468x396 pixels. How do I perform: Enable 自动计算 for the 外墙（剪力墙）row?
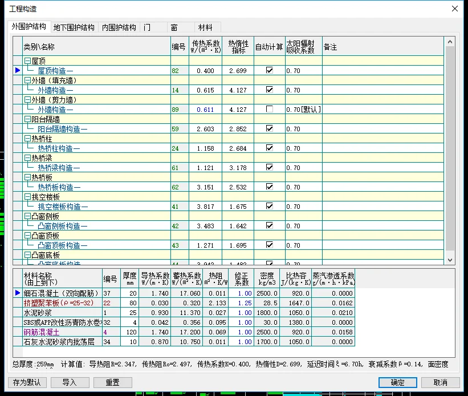coord(269,109)
